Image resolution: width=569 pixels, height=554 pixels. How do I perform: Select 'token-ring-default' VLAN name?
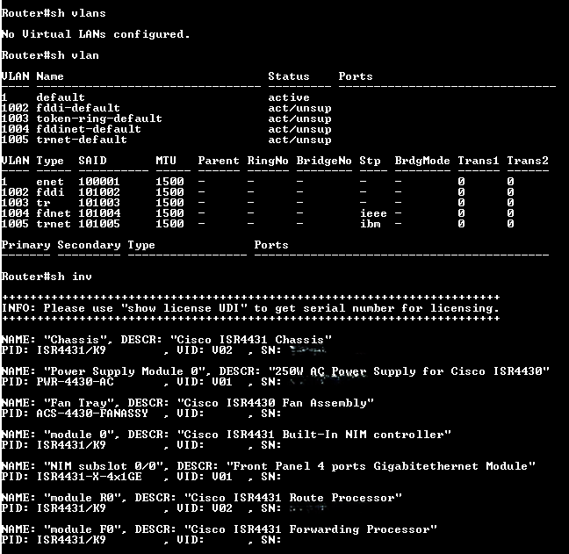pyautogui.click(x=99, y=119)
